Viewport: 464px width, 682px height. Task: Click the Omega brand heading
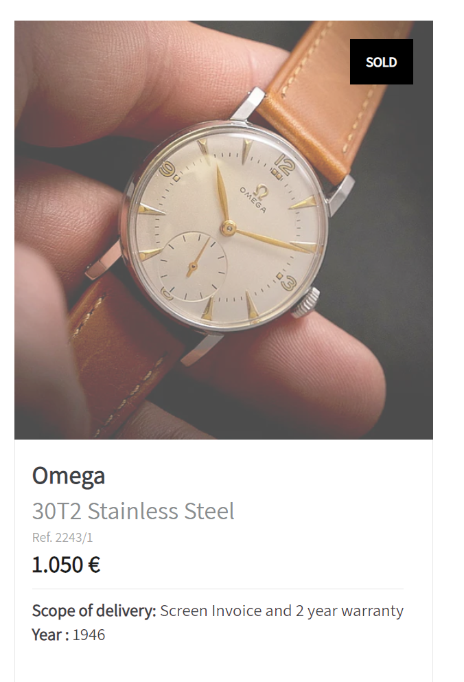tap(69, 475)
